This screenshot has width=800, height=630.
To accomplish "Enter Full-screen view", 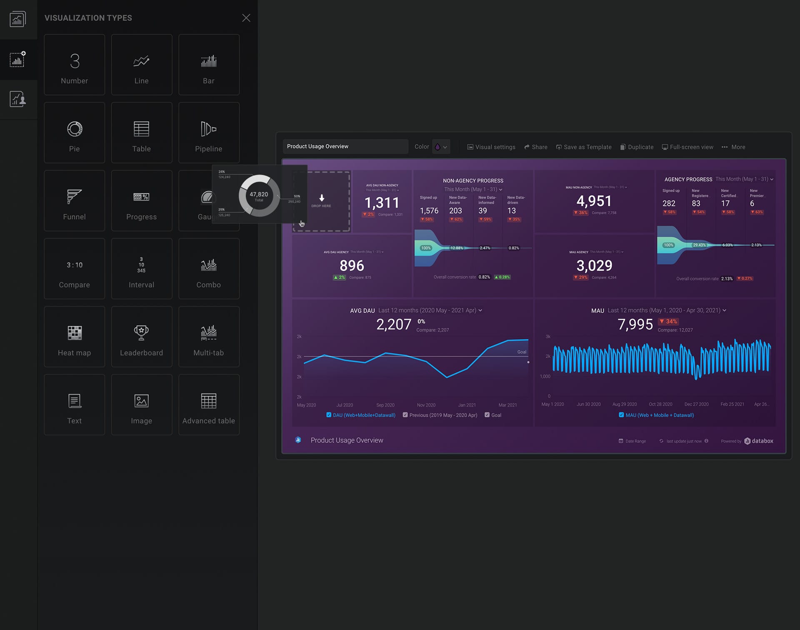I will click(687, 147).
